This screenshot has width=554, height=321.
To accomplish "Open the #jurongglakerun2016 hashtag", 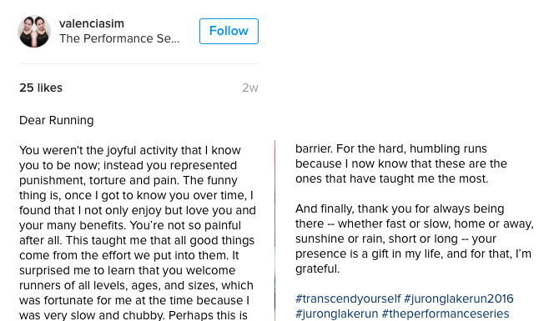I will (459, 298).
